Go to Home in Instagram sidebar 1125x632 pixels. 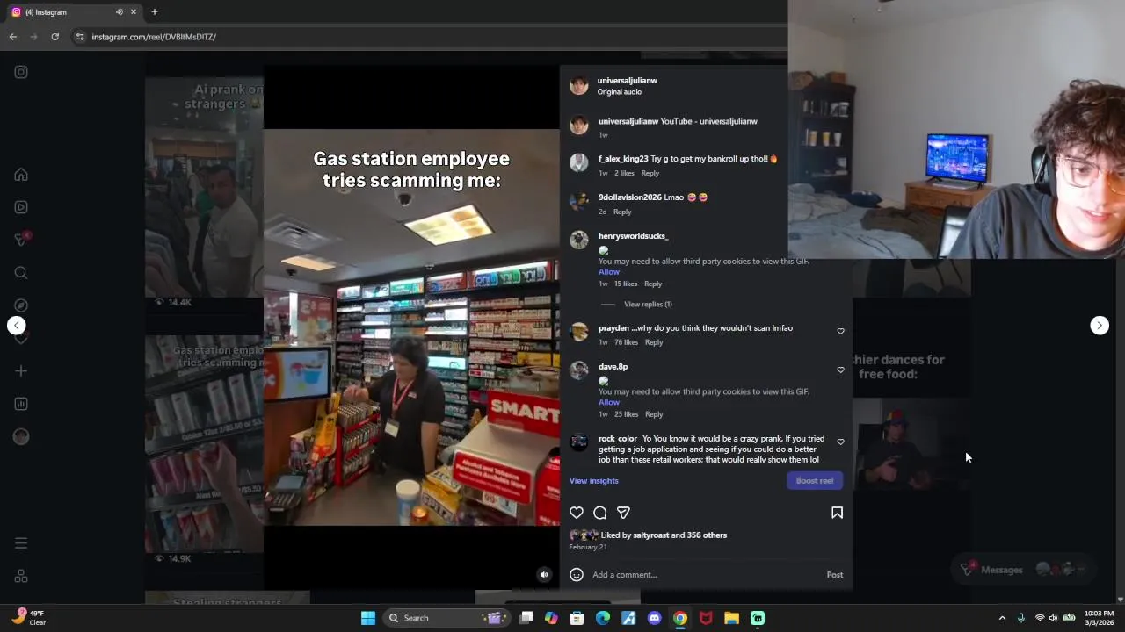point(21,175)
